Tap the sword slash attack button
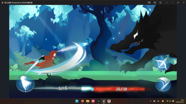186x104 pixels. click(x=163, y=84)
